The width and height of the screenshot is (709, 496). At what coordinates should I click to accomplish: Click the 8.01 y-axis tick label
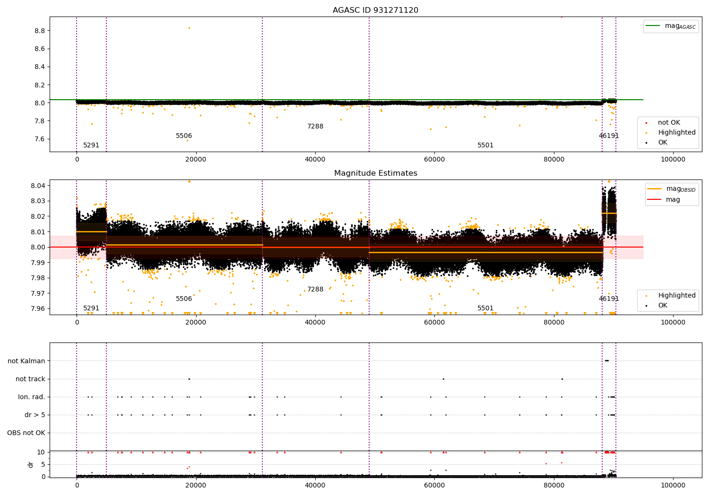[x=38, y=232]
